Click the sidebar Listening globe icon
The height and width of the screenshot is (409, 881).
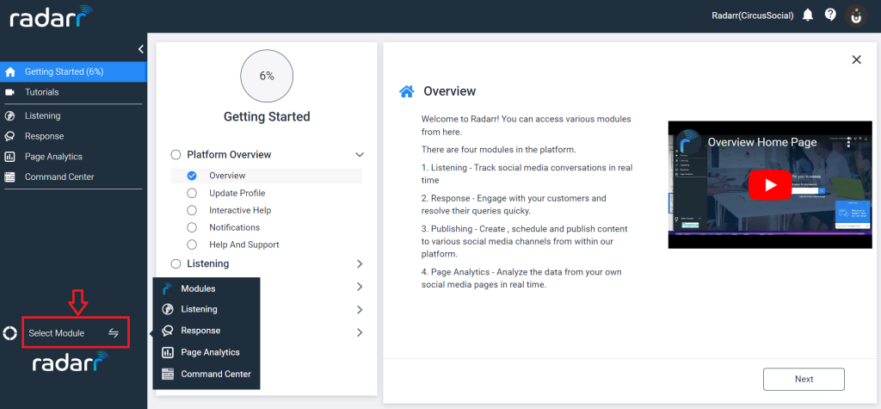coord(9,116)
